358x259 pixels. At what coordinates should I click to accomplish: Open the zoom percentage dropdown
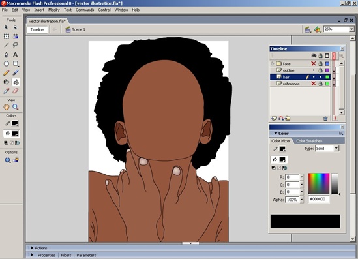351,29
